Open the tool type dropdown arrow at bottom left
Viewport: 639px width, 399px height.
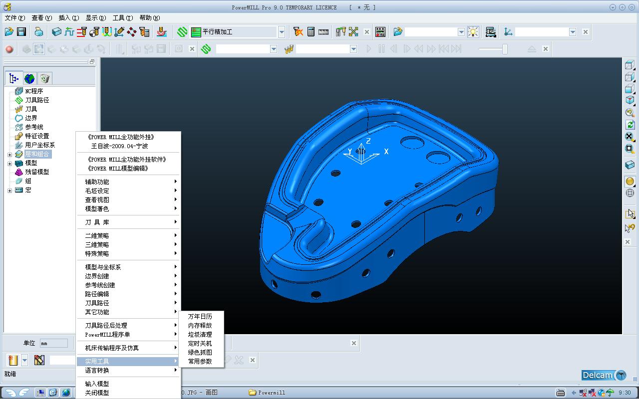24,360
